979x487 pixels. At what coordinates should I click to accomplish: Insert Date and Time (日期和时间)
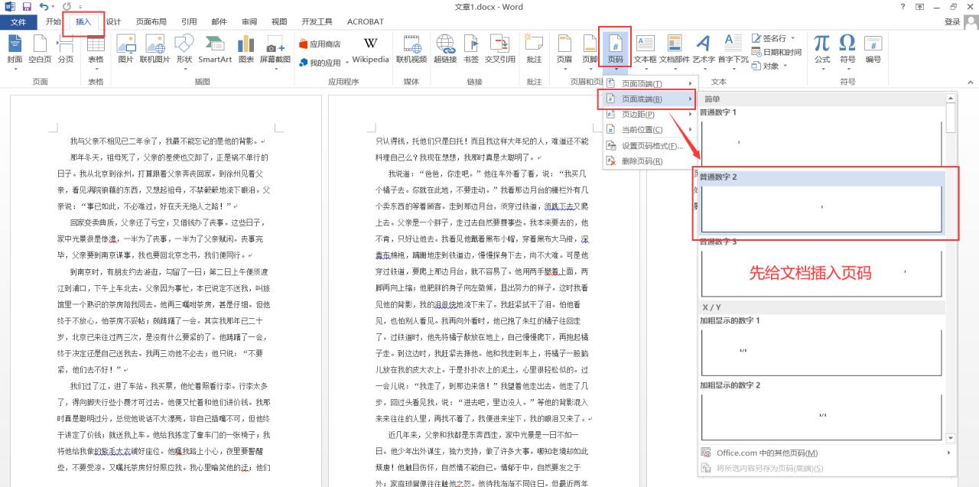coord(776,52)
